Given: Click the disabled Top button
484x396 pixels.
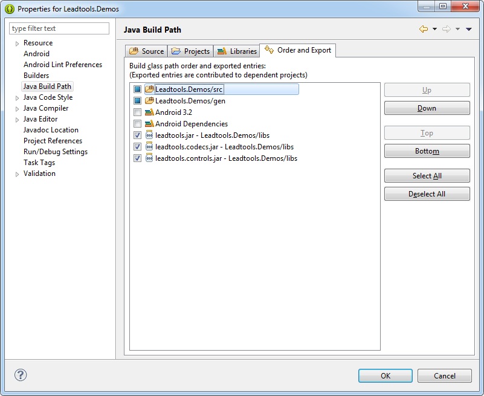Looking at the screenshot, I should (x=427, y=133).
